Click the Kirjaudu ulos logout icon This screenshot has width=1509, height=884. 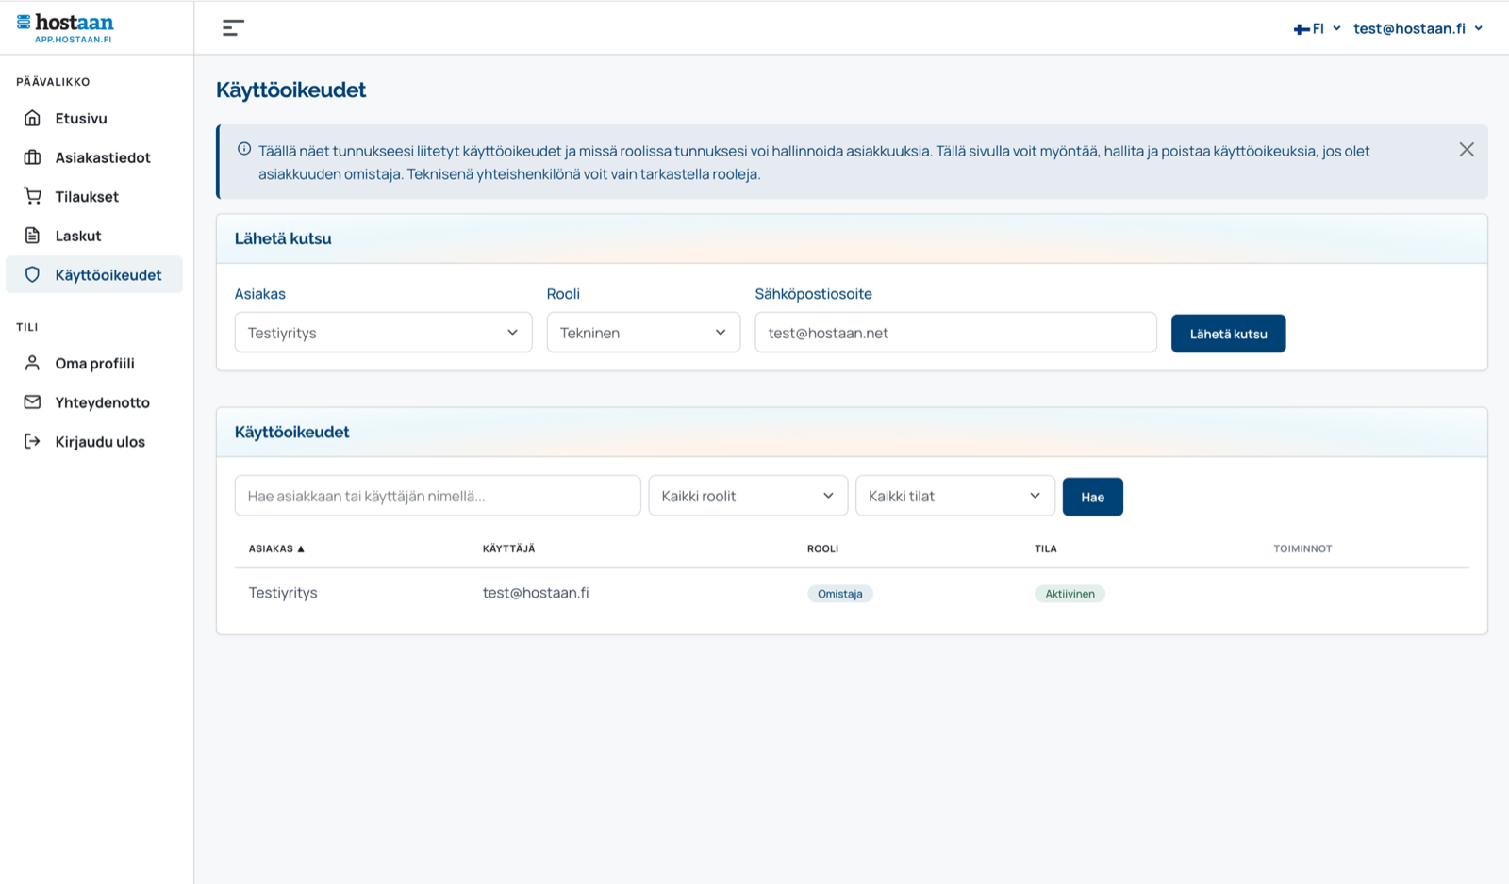click(x=32, y=441)
